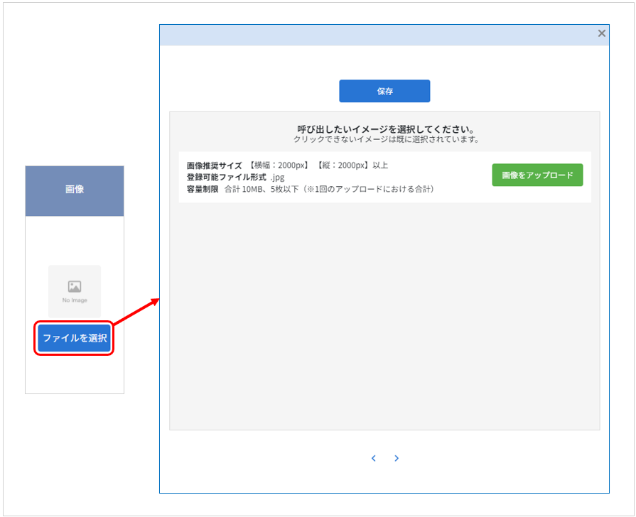Click the green 画像をアップロード button
The width and height of the screenshot is (636, 517).
[x=537, y=175]
